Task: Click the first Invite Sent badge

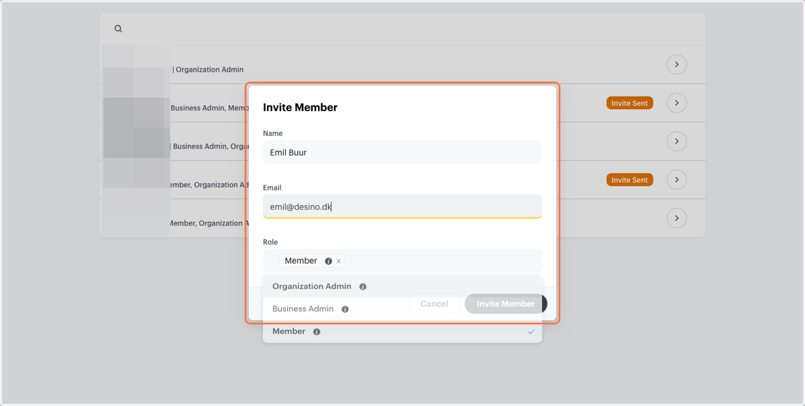Action: pyautogui.click(x=630, y=103)
